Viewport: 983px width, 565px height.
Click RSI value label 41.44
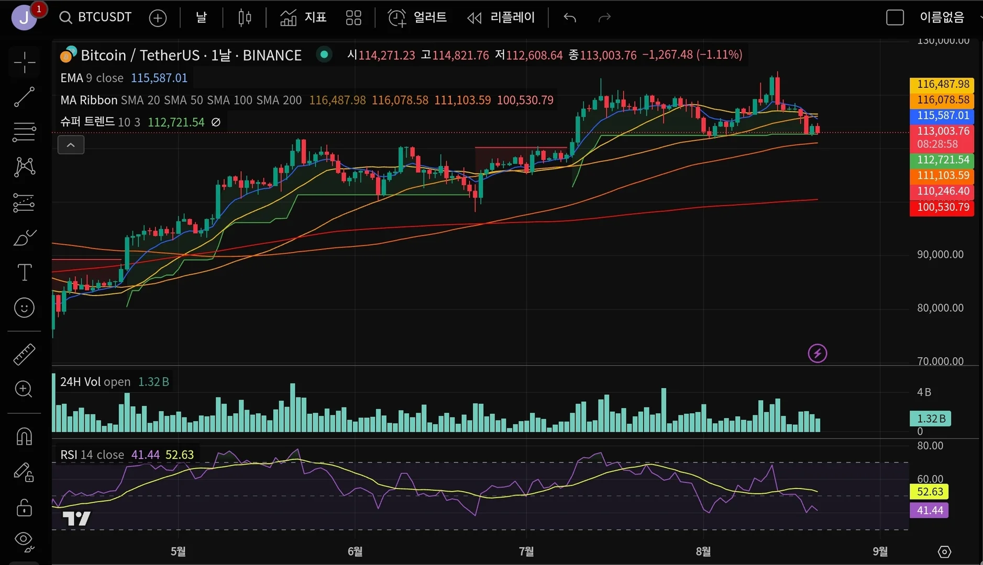pyautogui.click(x=929, y=510)
